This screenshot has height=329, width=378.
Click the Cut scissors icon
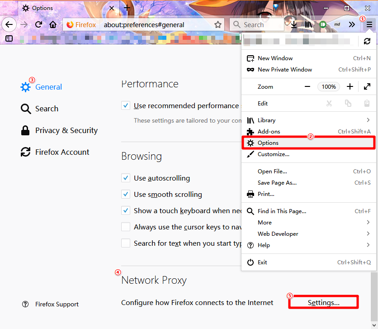click(329, 104)
